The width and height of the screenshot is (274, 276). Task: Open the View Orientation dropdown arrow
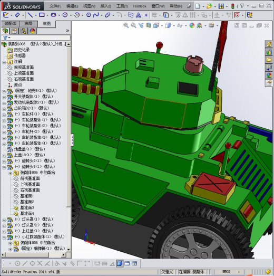162,26
